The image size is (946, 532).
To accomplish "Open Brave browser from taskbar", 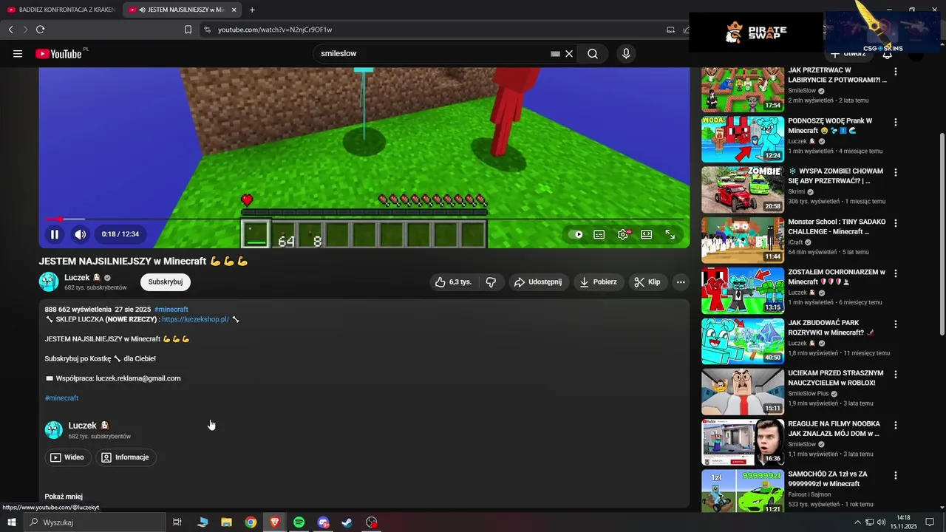I will pos(275,522).
